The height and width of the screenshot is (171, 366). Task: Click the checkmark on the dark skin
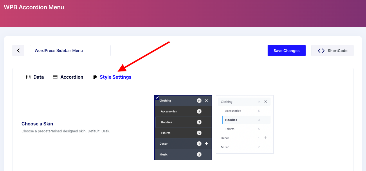157,98
